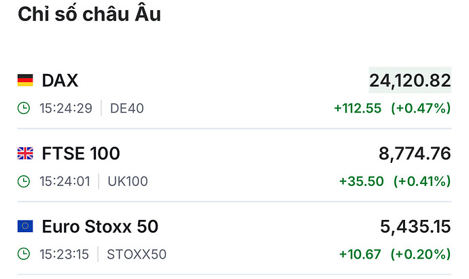469x279 pixels.
Task: Click the FTSE 100 price 8,774.76
Action: tap(415, 154)
